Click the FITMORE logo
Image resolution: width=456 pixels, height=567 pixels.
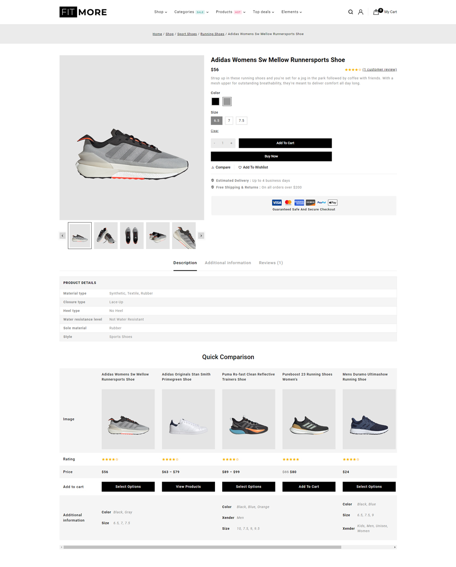coord(83,12)
